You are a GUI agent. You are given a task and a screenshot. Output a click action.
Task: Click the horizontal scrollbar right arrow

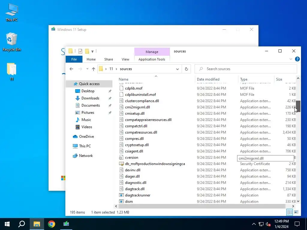(293, 206)
